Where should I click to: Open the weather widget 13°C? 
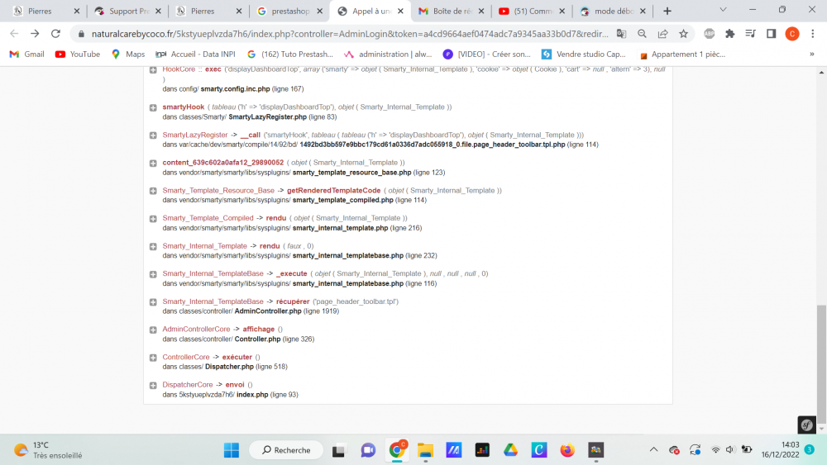49,450
